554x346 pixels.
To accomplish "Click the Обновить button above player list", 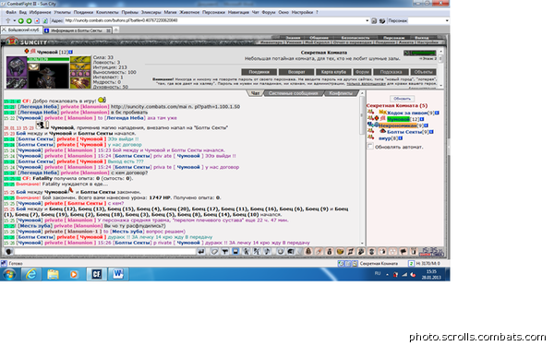I will 402,99.
